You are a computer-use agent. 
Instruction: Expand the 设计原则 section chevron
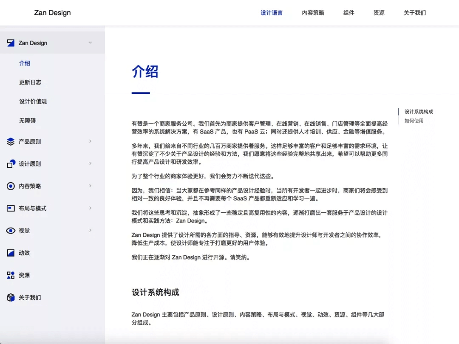pyautogui.click(x=90, y=164)
